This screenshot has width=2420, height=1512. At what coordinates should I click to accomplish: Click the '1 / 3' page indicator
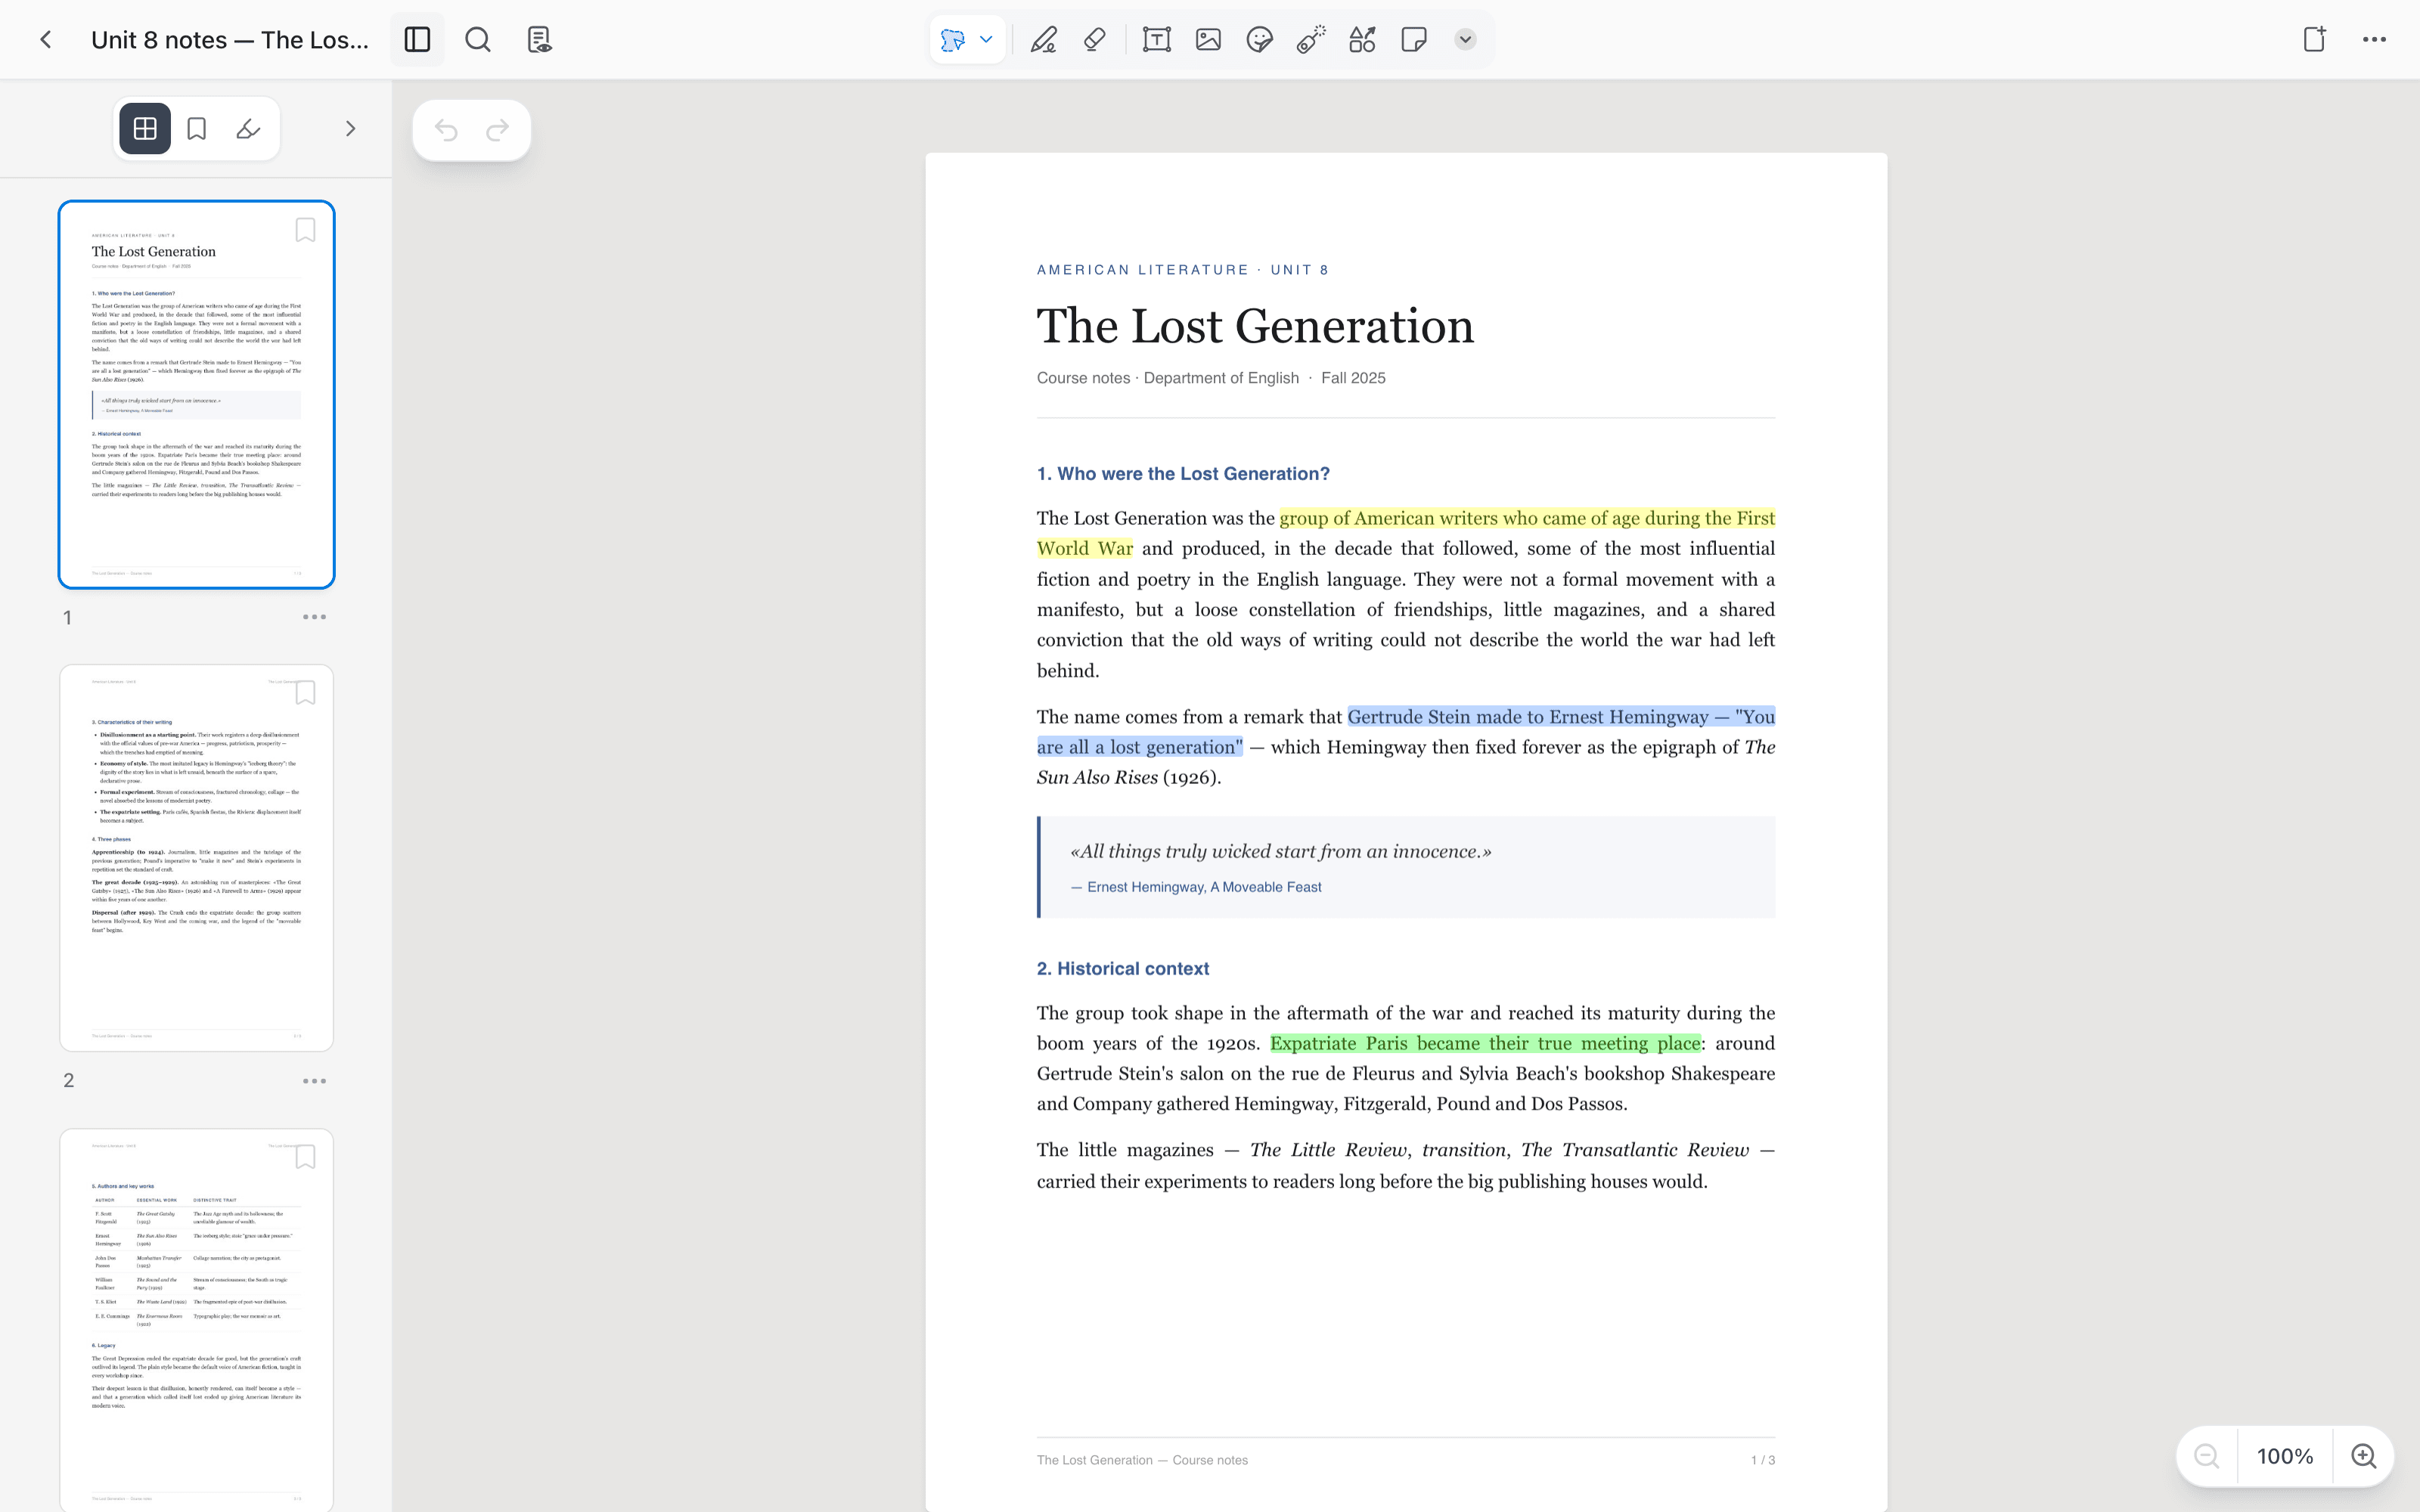(x=1763, y=1460)
